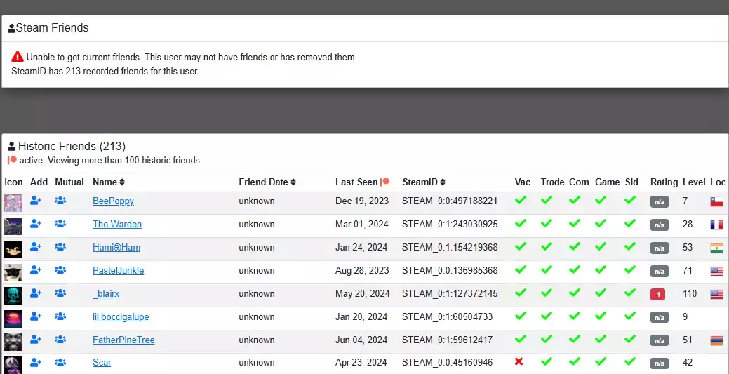This screenshot has height=374, width=729.
Task: Click SteamID STEAM_0:0:497188221
Action: (x=450, y=201)
